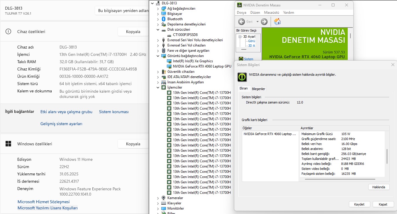The width and height of the screenshot is (397, 214).
Task: Collapse the DLG-3813 root node
Action: coord(152,3)
